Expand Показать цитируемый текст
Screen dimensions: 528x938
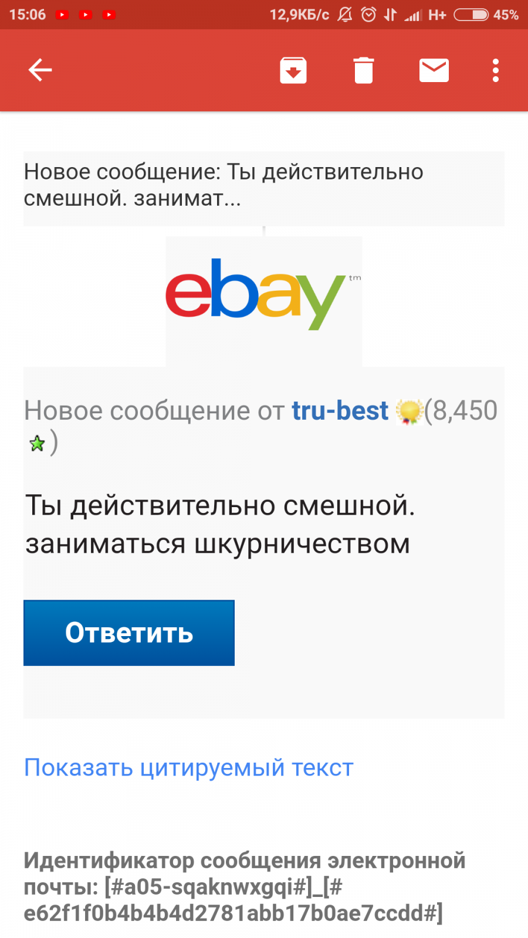tap(189, 767)
